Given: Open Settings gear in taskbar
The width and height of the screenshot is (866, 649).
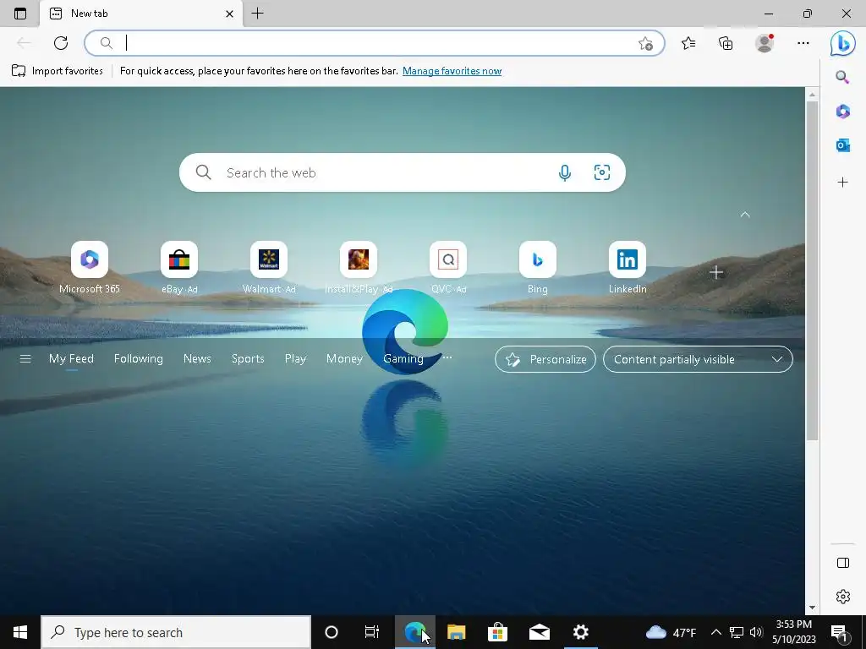Looking at the screenshot, I should point(580,632).
